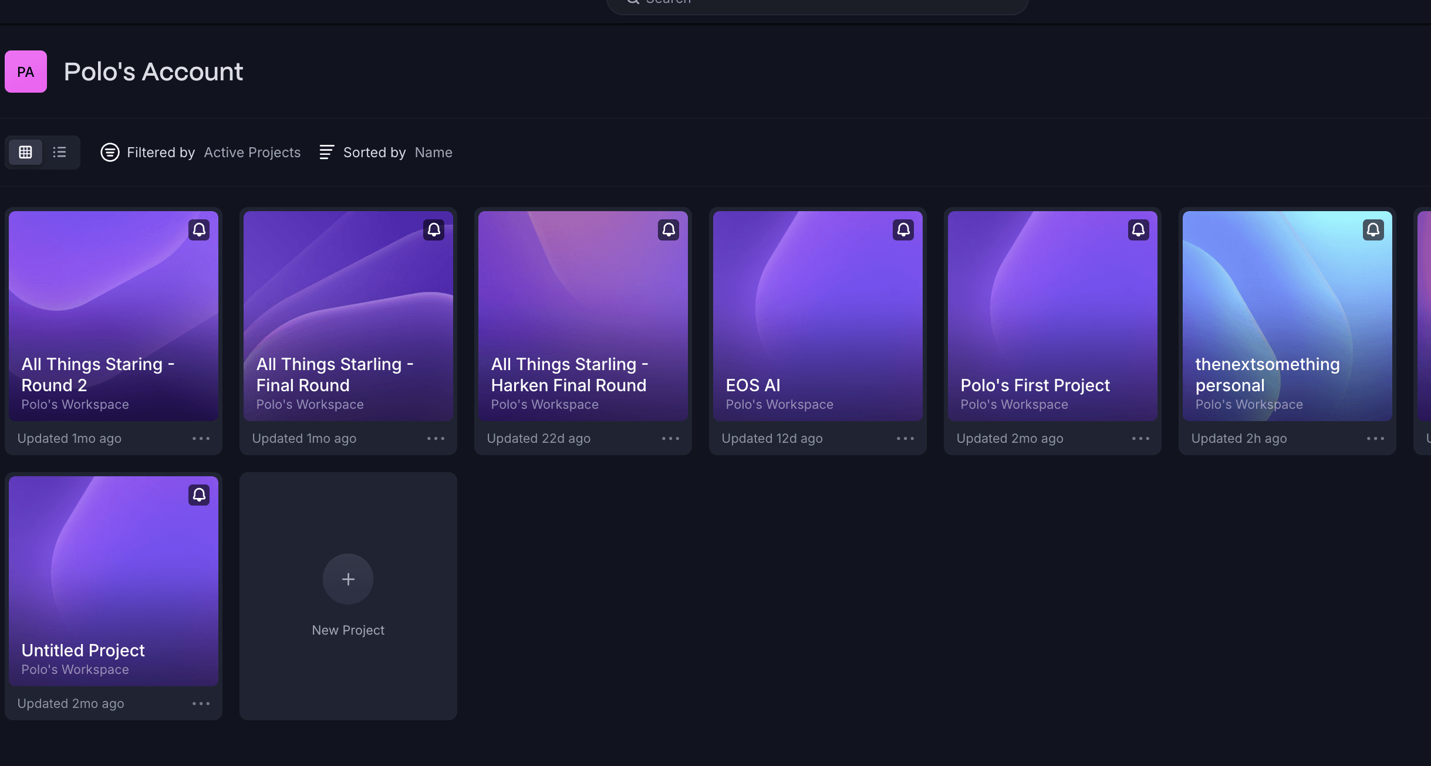Open Polo's First Project title link

pyautogui.click(x=1035, y=385)
